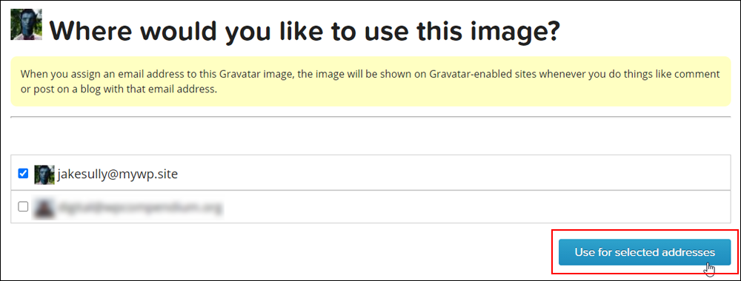Click the yellow Gravatar information notice box
Screen dimensions: 741x281
(370, 81)
